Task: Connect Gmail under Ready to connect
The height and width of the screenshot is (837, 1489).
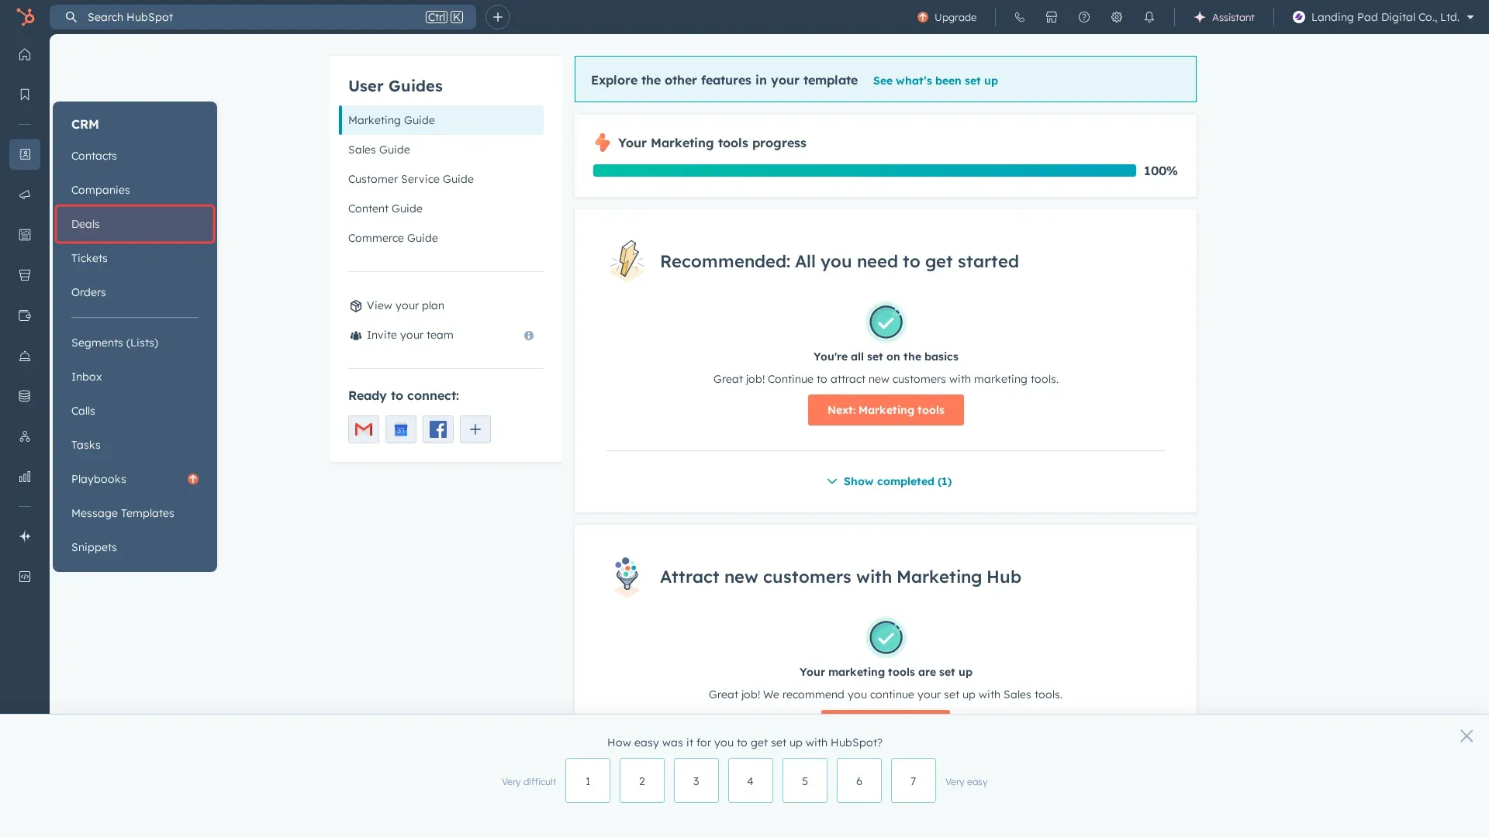Action: click(x=363, y=429)
